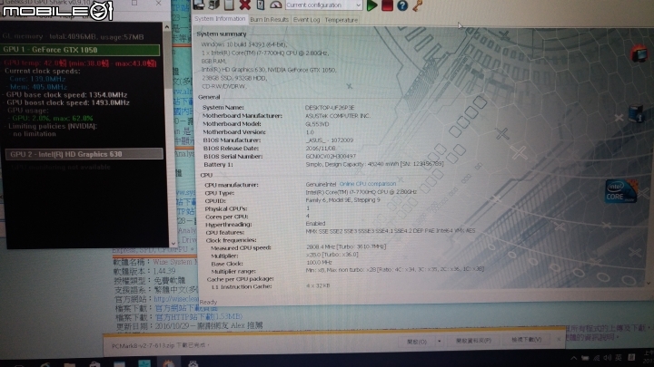The image size is (654, 367).
Task: Click 開啟(O) button in download bar
Action: (417, 342)
